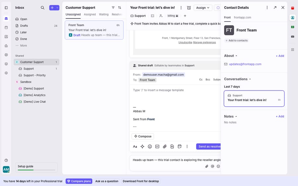Close the Contact Details panel
This screenshot has height=186, width=298.
click(x=283, y=8)
